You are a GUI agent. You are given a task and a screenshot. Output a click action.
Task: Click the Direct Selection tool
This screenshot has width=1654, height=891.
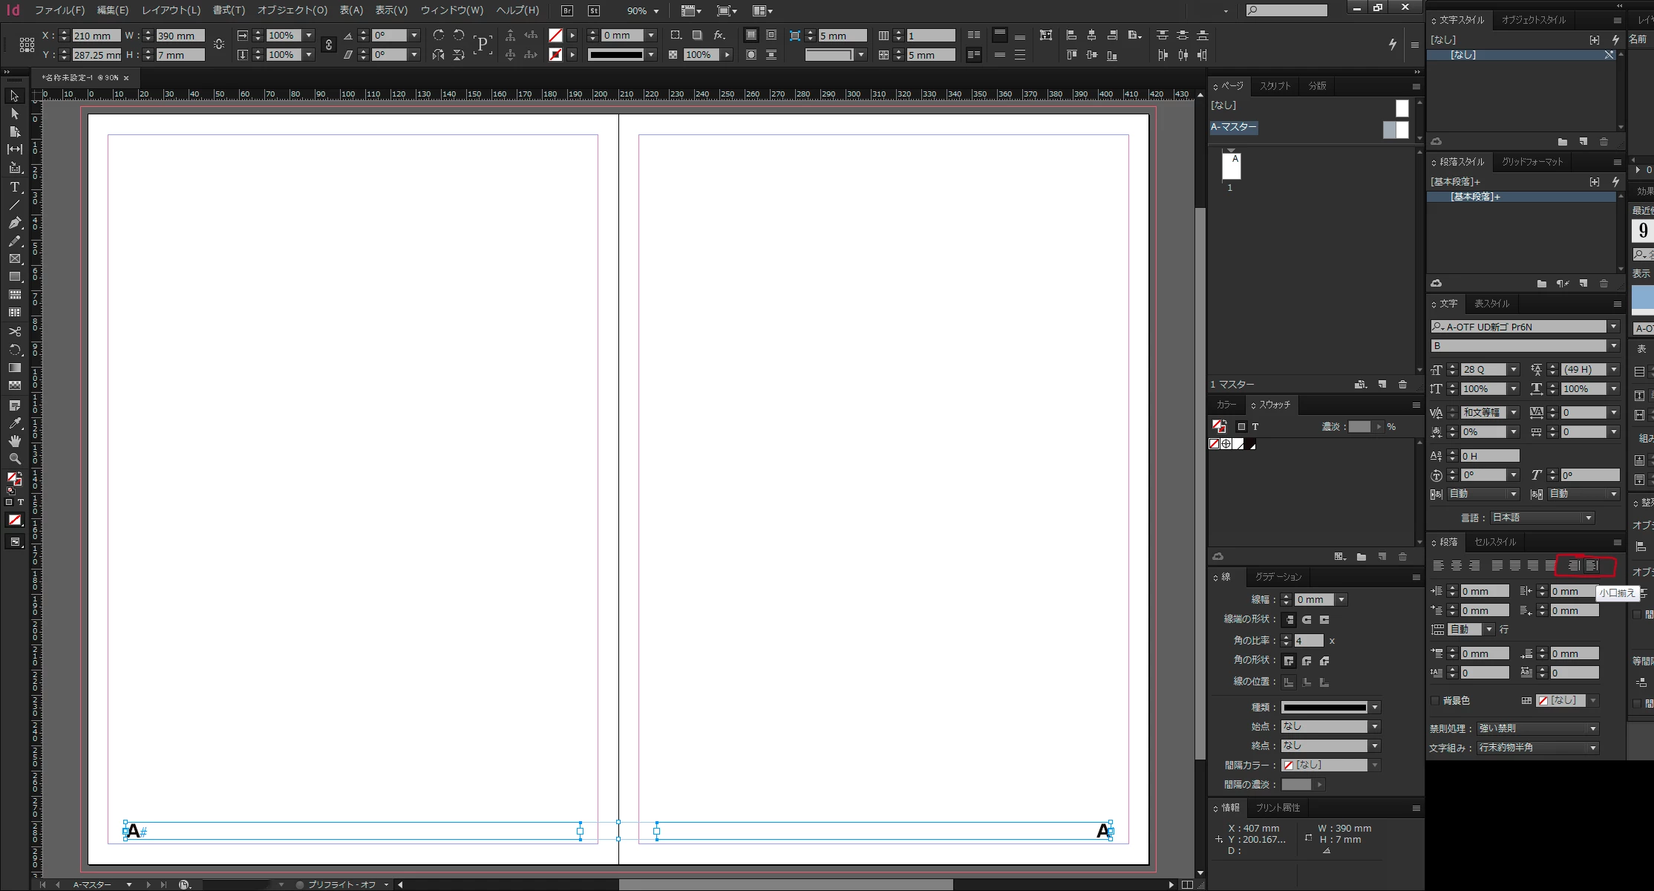coord(14,114)
